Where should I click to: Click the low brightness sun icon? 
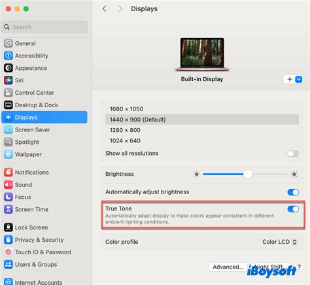pyautogui.click(x=197, y=174)
